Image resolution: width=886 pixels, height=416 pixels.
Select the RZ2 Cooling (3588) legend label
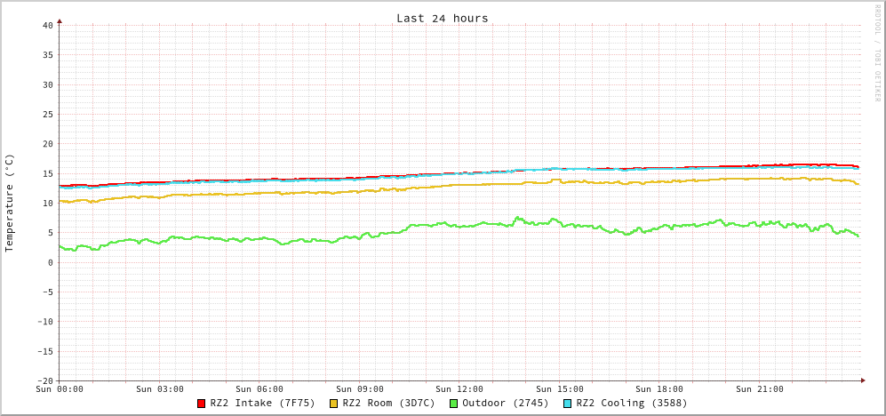[x=631, y=403]
